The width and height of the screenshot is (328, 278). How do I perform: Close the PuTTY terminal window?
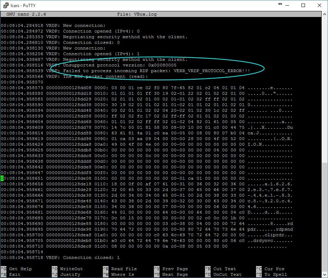click(319, 5)
